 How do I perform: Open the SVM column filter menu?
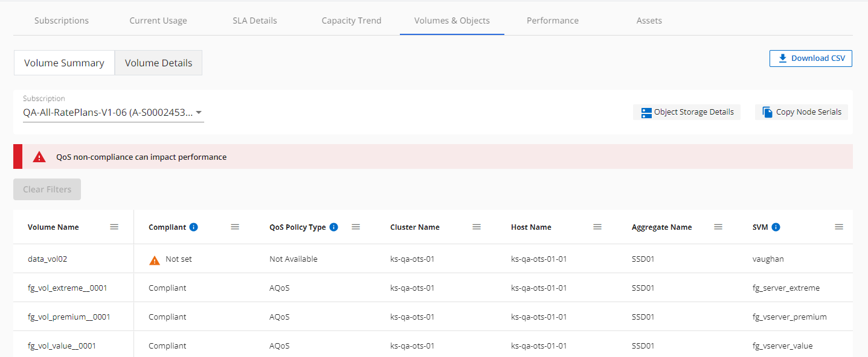[839, 227]
